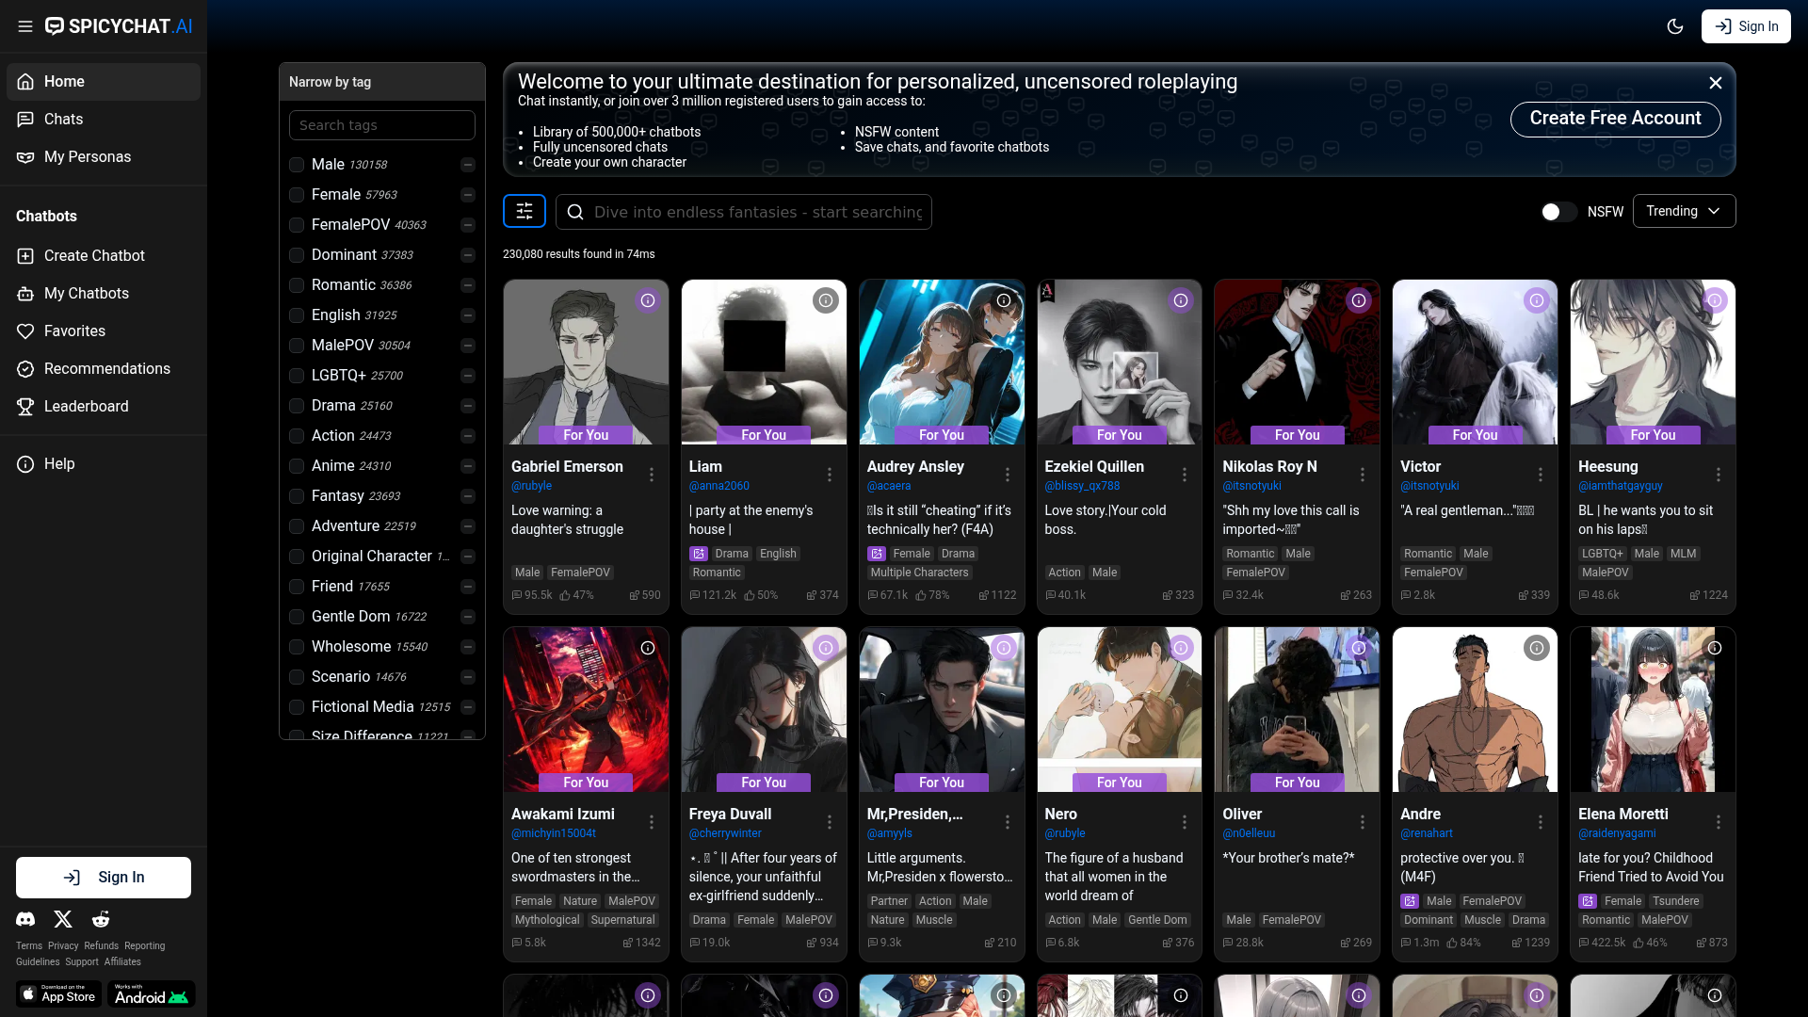This screenshot has width=1808, height=1017.
Task: Click info icon on Ezekiel Quillen card
Action: click(x=1181, y=300)
